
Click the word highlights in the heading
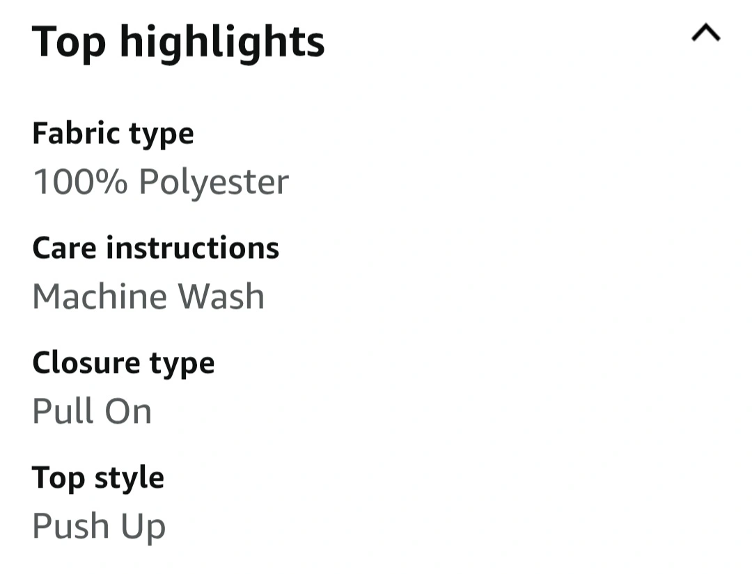click(222, 42)
